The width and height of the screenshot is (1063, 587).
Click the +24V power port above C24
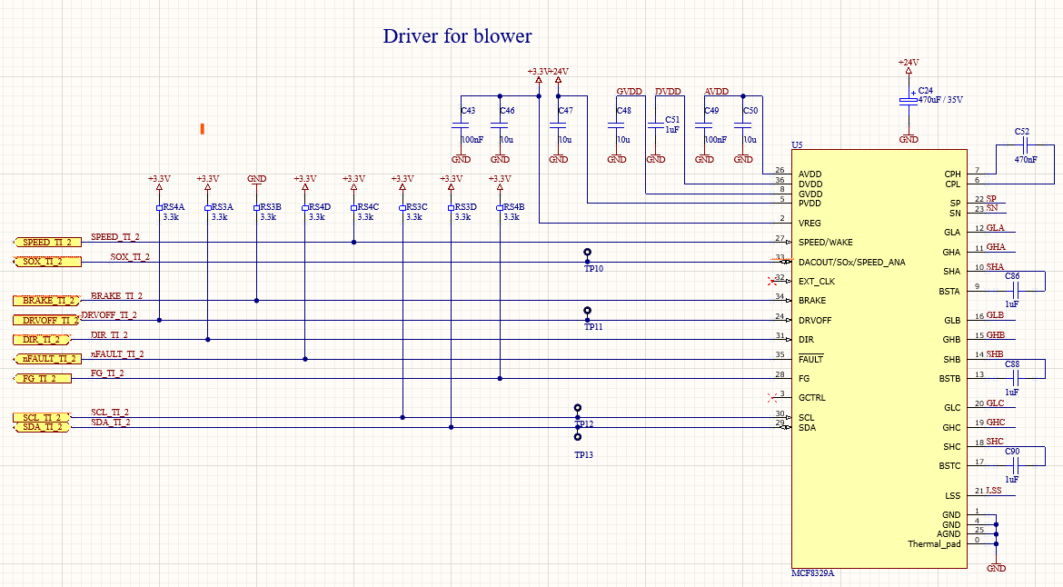[x=909, y=65]
